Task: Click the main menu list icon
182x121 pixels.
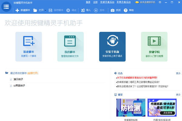Action: pos(6,7)
